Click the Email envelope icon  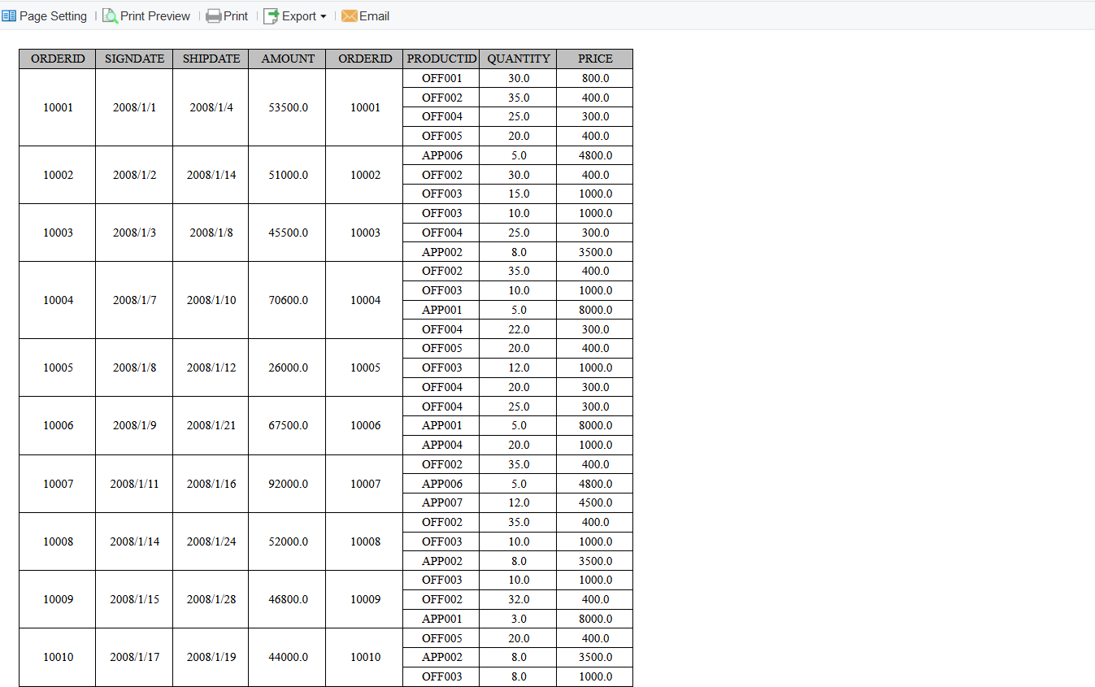349,15
